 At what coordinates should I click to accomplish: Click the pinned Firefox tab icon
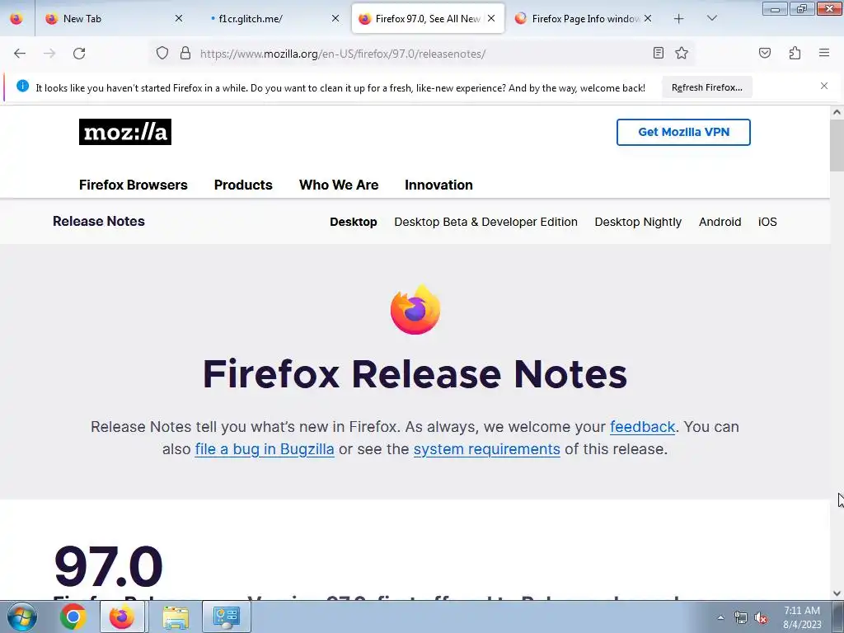click(x=16, y=19)
